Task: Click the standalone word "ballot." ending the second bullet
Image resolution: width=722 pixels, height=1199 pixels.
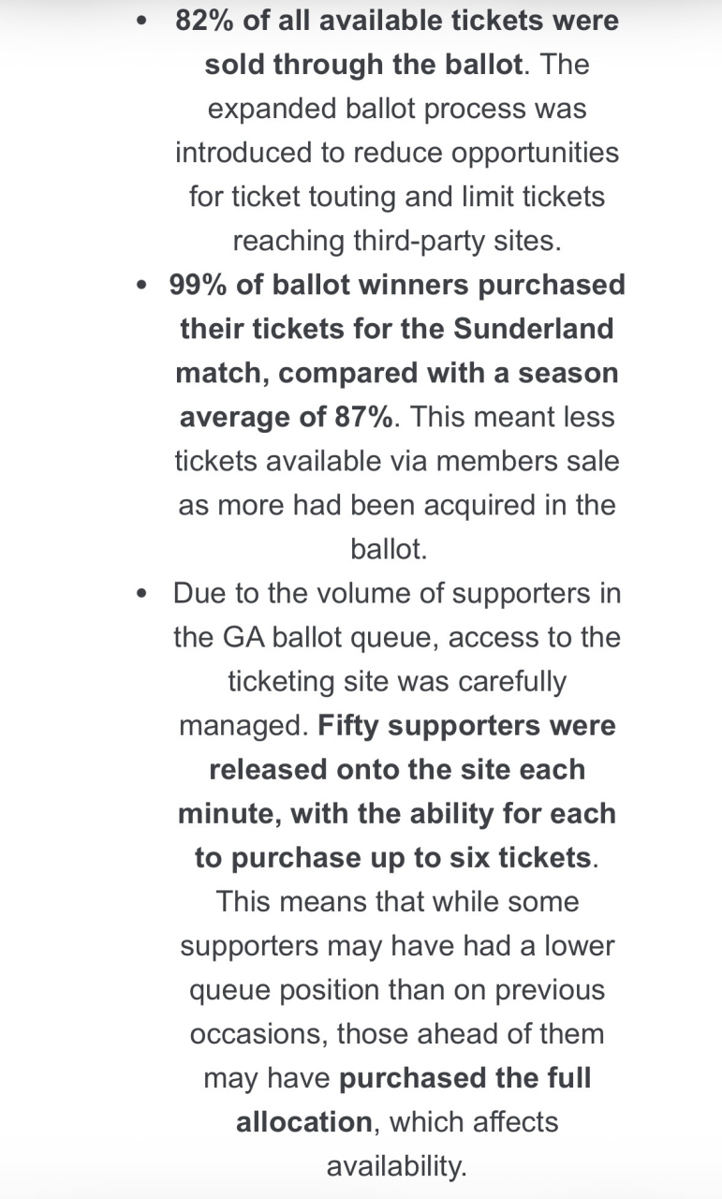Action: point(389,549)
